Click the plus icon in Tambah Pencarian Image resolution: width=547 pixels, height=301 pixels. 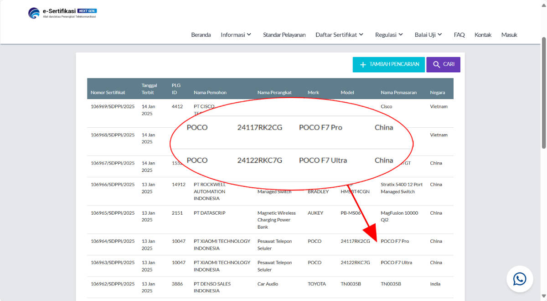point(363,65)
